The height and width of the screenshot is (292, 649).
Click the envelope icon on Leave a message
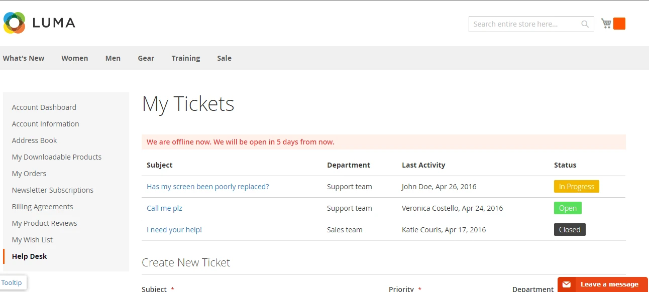click(x=567, y=284)
